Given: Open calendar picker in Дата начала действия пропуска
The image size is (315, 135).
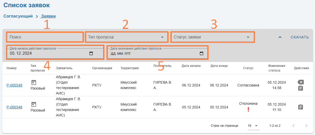Looking at the screenshot, I should (91, 54).
